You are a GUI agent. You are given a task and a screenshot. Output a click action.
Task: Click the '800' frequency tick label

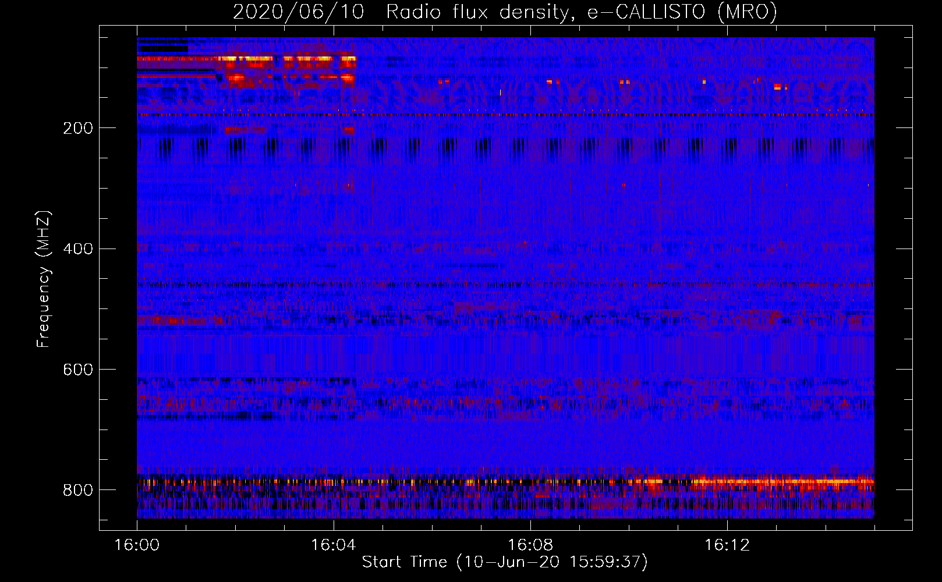click(78, 490)
